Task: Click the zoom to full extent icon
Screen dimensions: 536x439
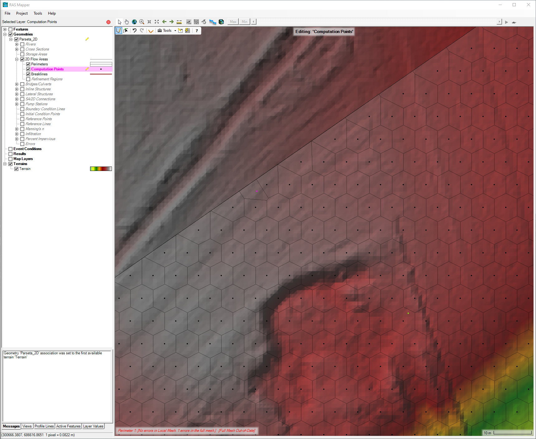Action: [x=157, y=22]
